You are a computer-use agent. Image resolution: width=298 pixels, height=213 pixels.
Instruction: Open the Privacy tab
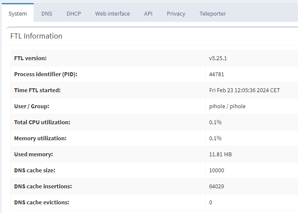click(x=176, y=13)
